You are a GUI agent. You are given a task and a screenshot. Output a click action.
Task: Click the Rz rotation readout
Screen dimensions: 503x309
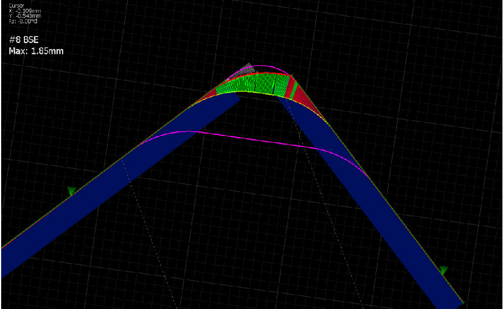[21, 20]
